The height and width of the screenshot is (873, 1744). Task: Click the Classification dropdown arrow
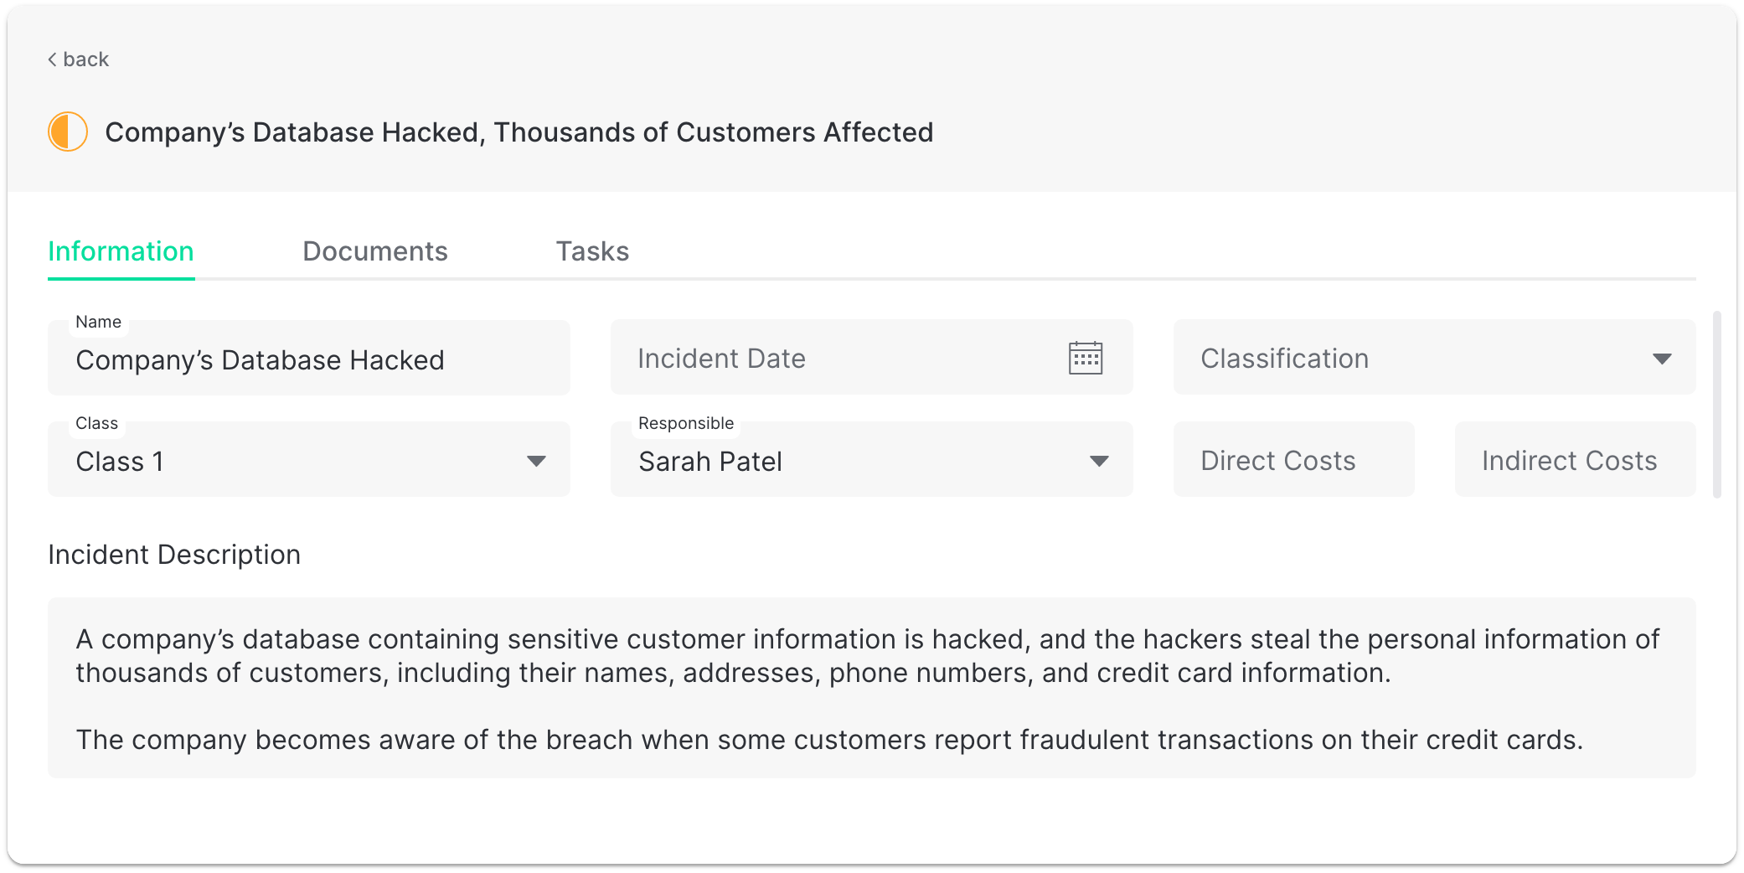tap(1661, 359)
